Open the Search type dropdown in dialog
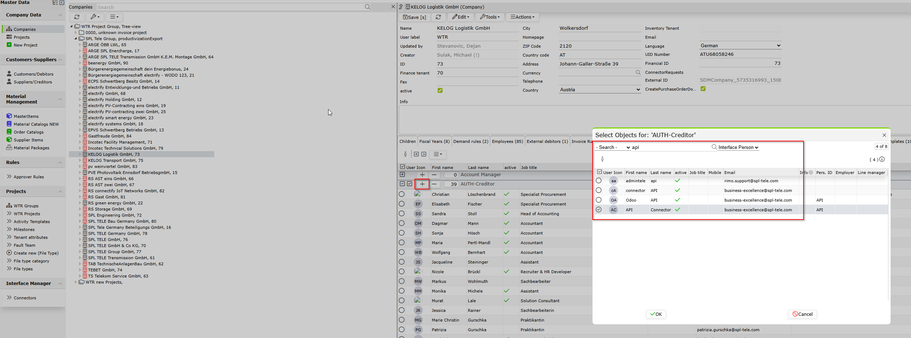Viewport: 911px width, 338px height. click(613, 147)
